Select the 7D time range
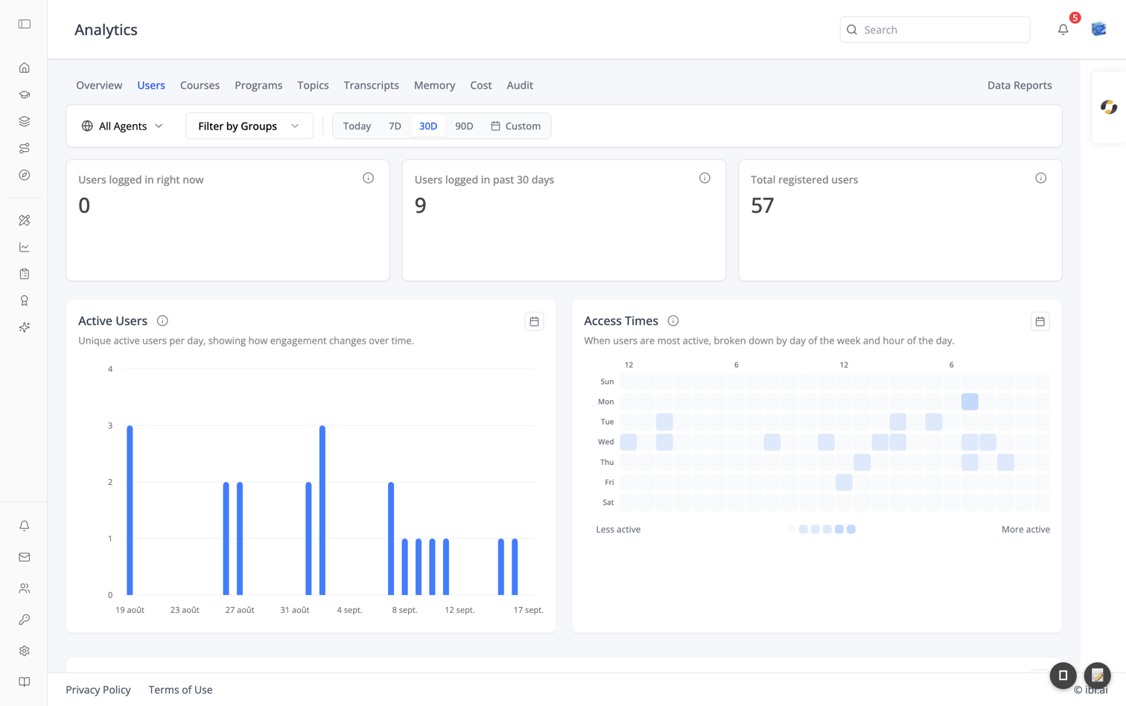The image size is (1126, 706). tap(395, 126)
